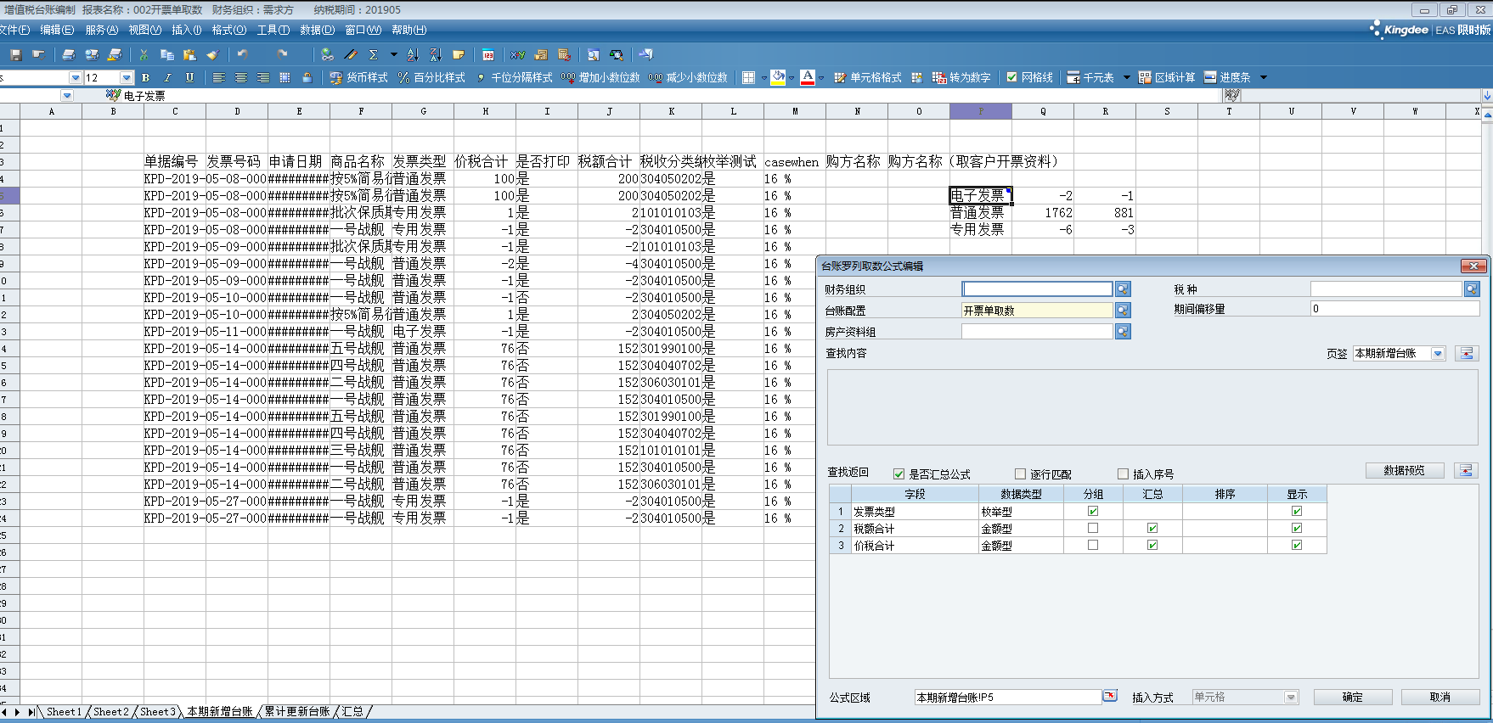
Task: Switch to the 汇总 sheet tab
Action: point(352,711)
